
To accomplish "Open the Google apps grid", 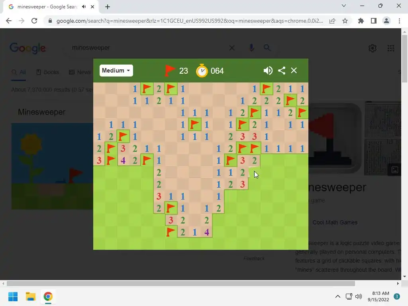I will point(391,48).
